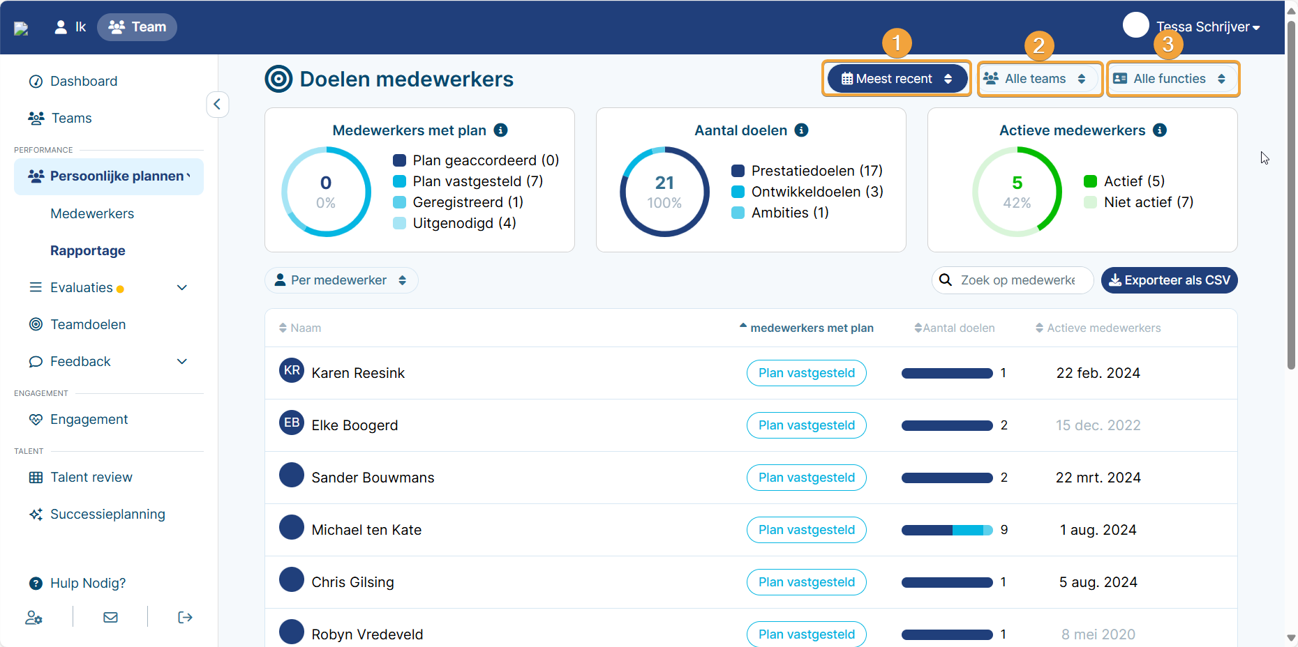
Task: Open Successieplanning in the sidebar
Action: tap(107, 515)
